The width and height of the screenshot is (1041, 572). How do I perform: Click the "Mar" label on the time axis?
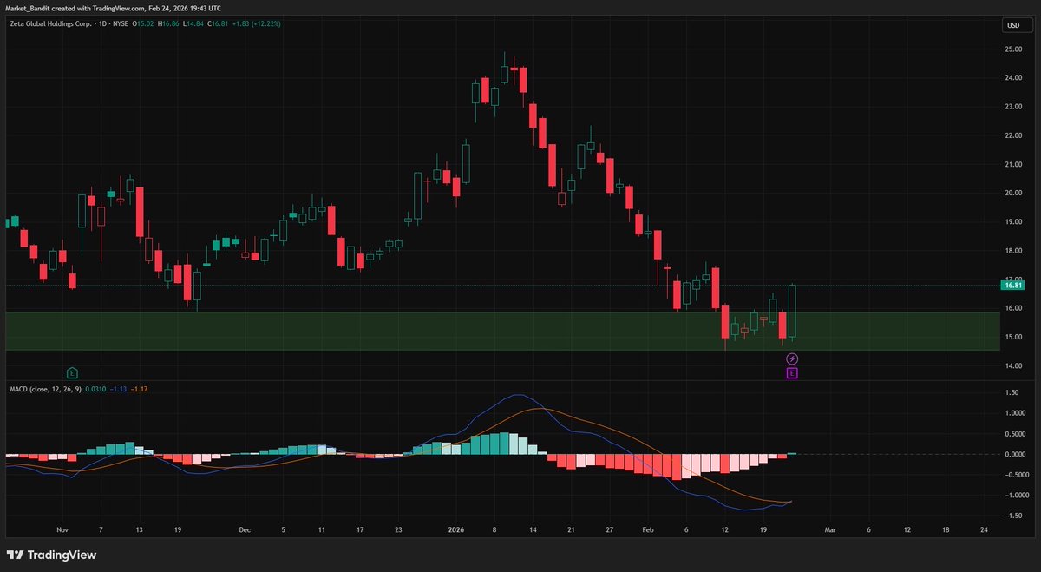click(830, 528)
